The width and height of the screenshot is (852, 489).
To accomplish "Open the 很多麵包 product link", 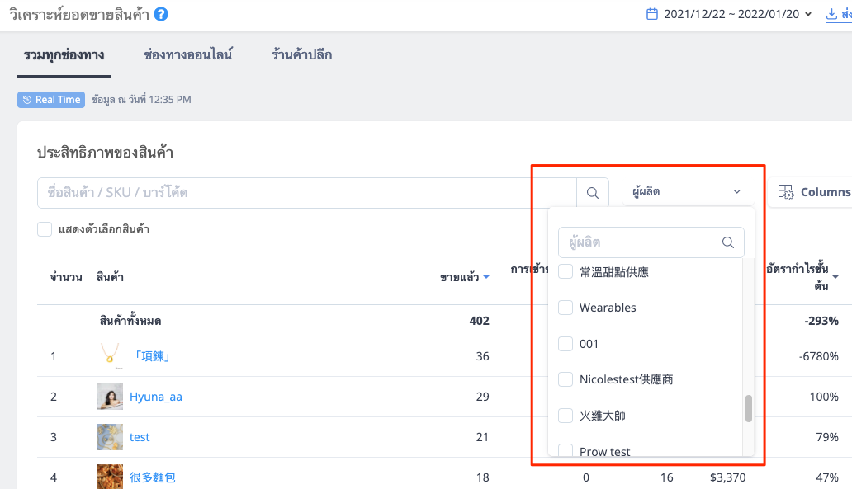I will point(152,477).
